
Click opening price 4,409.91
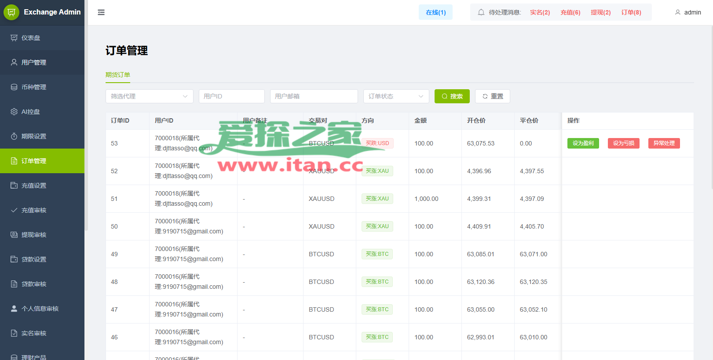pos(479,226)
